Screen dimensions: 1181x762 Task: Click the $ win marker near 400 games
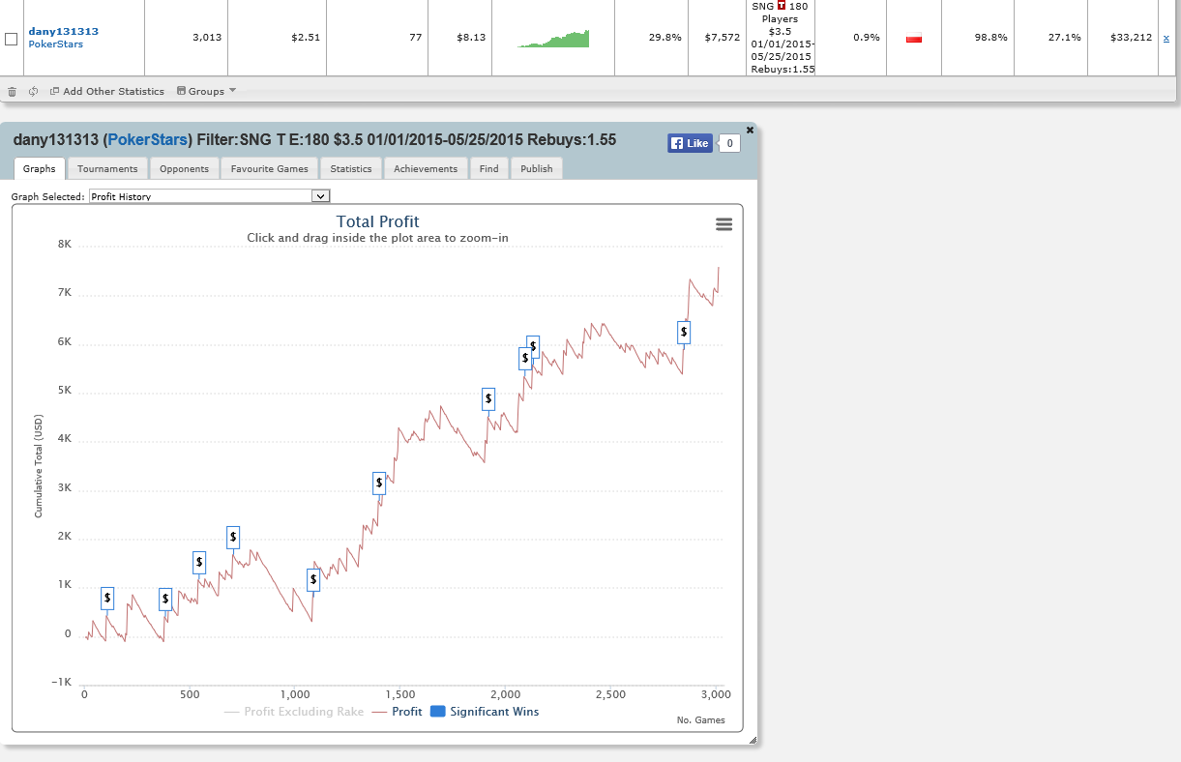pos(165,599)
